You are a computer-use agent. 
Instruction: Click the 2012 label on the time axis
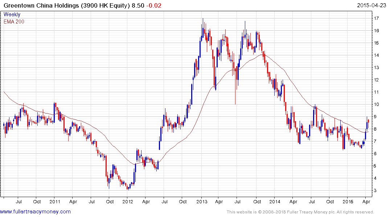coord(128,201)
